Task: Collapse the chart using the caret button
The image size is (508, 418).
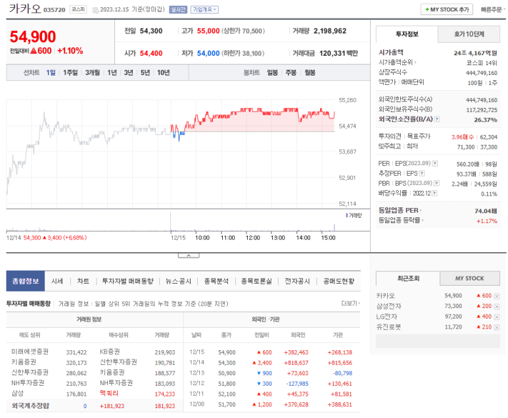Action: (x=189, y=255)
